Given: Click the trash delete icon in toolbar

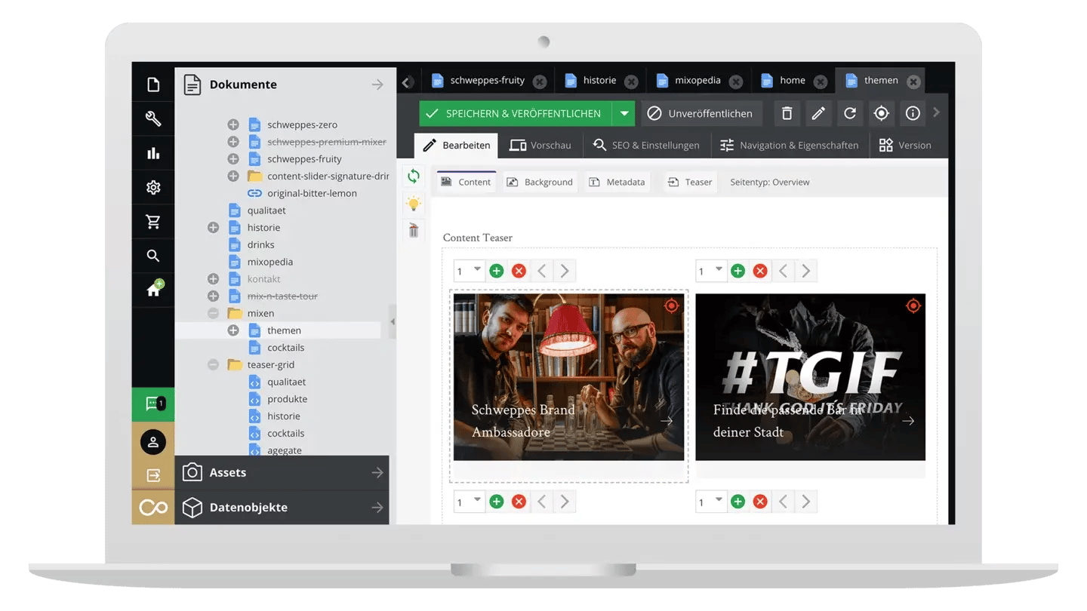Looking at the screenshot, I should (787, 113).
